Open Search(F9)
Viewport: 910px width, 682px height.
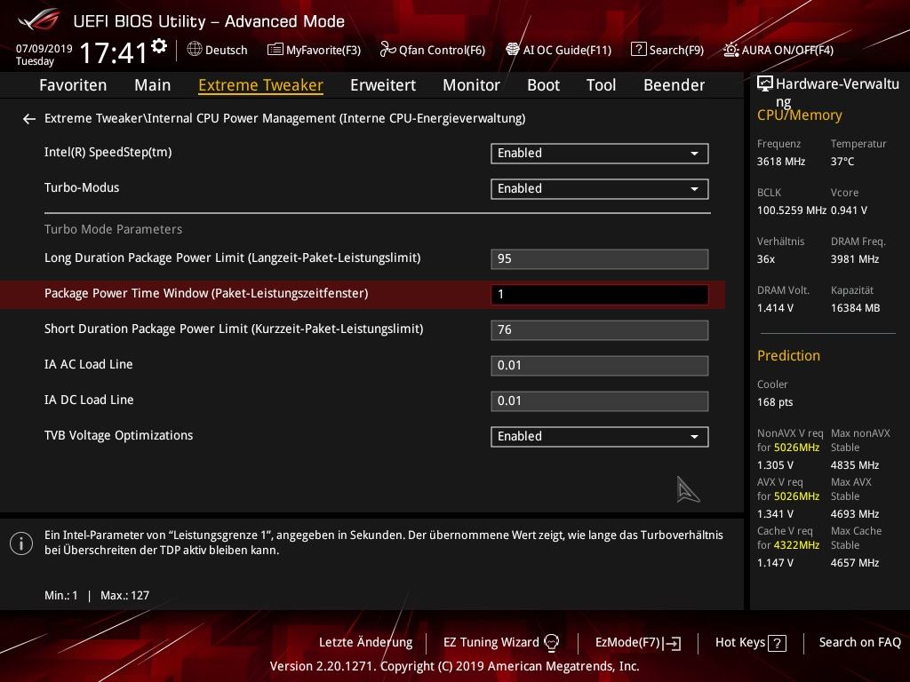coord(667,50)
